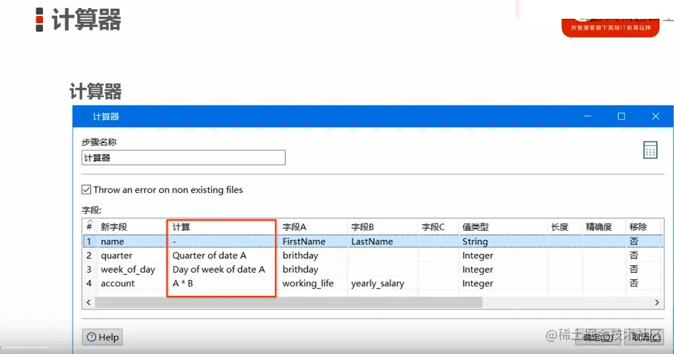This screenshot has height=354, width=674.
Task: Click the 否 remove cell in week_of_day row
Action: click(633, 269)
